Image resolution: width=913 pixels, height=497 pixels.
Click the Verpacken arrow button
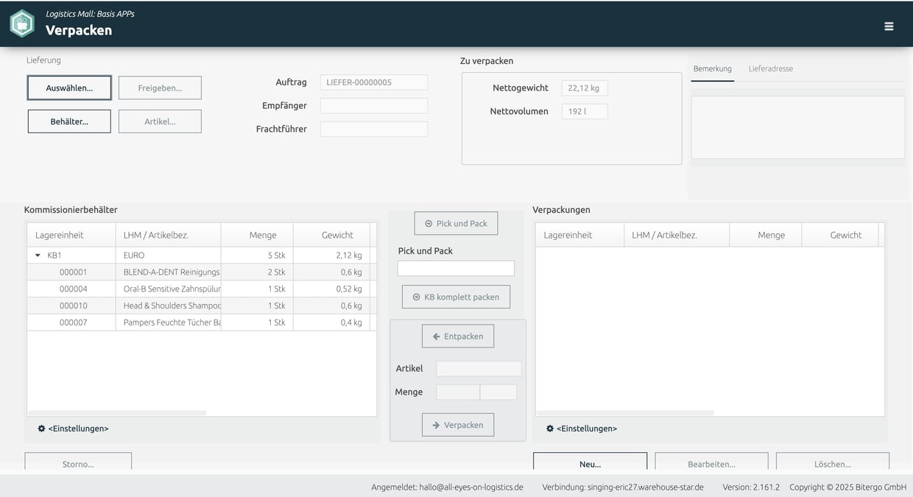coord(458,425)
